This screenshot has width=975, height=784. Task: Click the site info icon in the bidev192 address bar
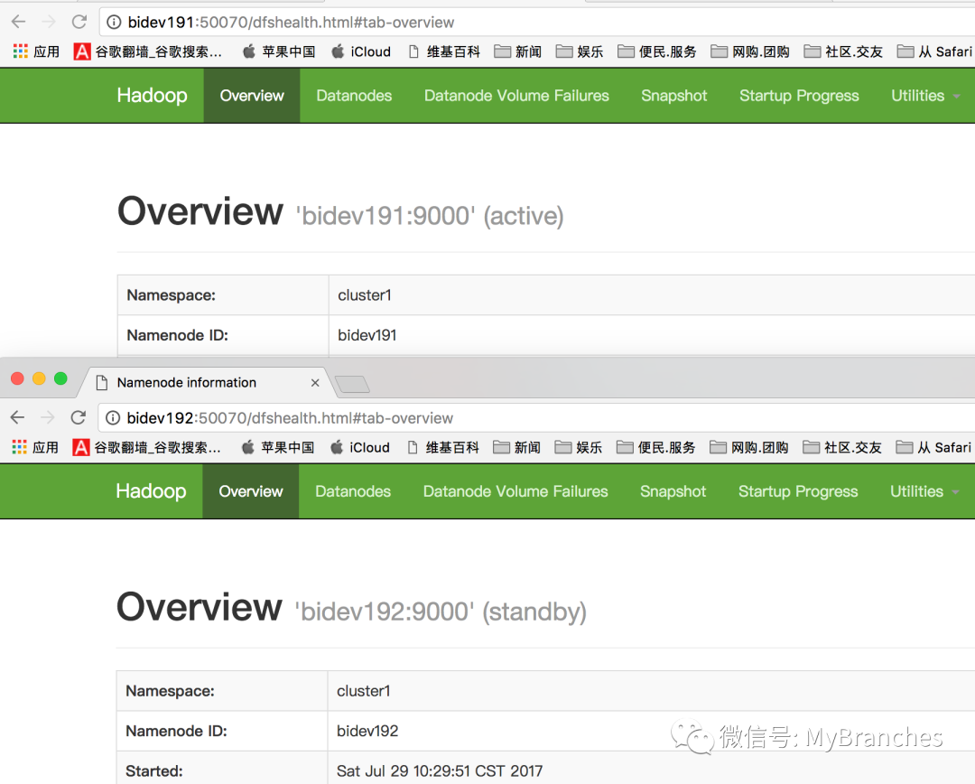(x=113, y=418)
